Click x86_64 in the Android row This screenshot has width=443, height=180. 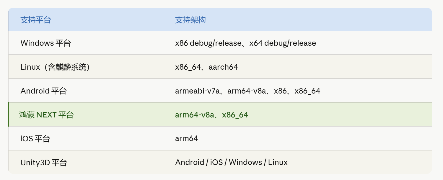tap(307, 91)
